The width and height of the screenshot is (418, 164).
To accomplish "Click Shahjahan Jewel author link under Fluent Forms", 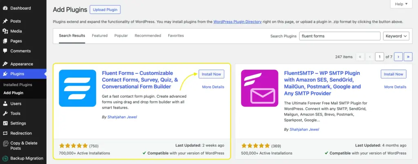I will tap(122, 117).
